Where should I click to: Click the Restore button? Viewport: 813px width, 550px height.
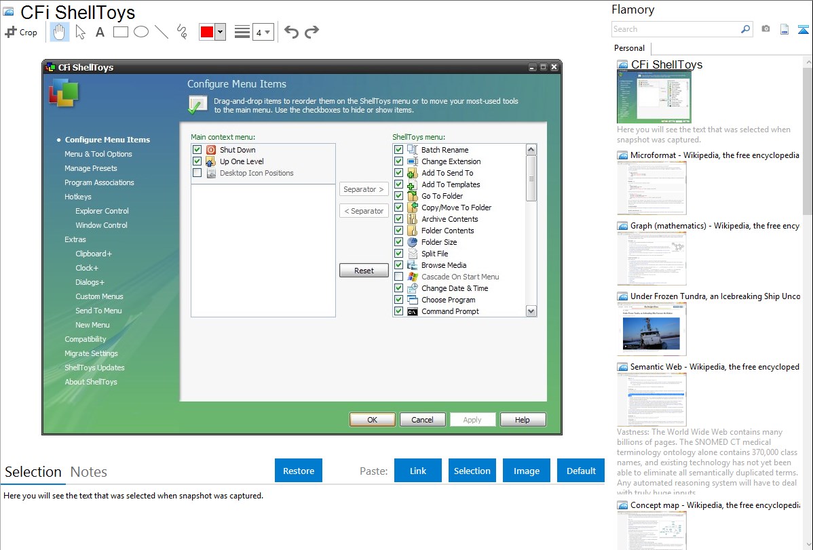coord(299,471)
